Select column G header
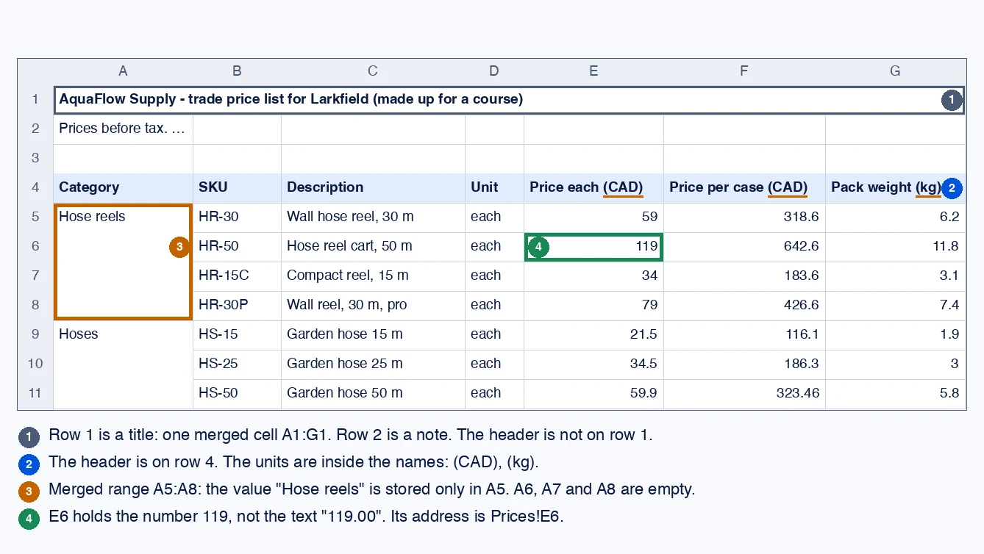 pyautogui.click(x=895, y=71)
